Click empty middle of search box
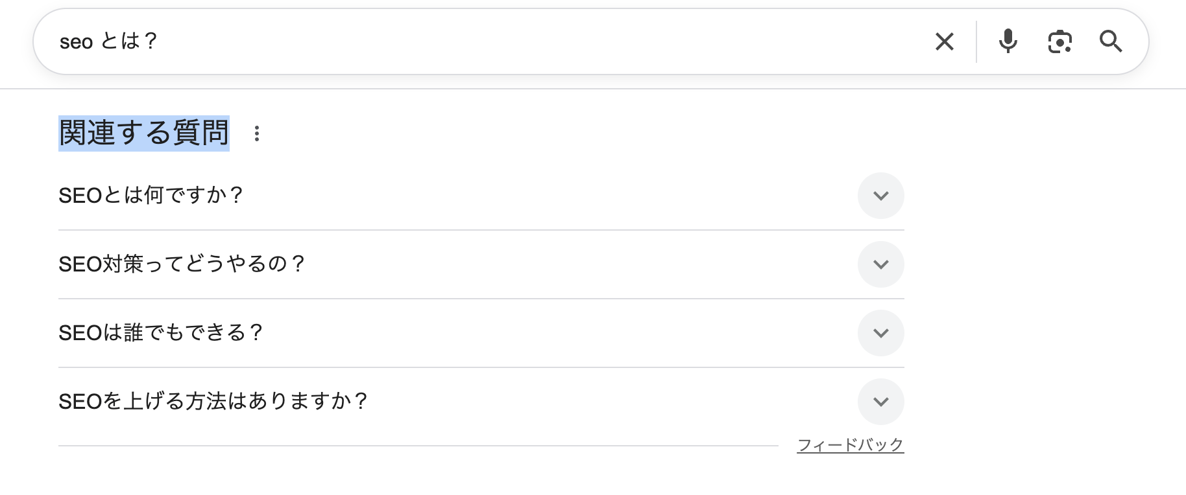Screen dimensions: 1186x495 point(519,42)
